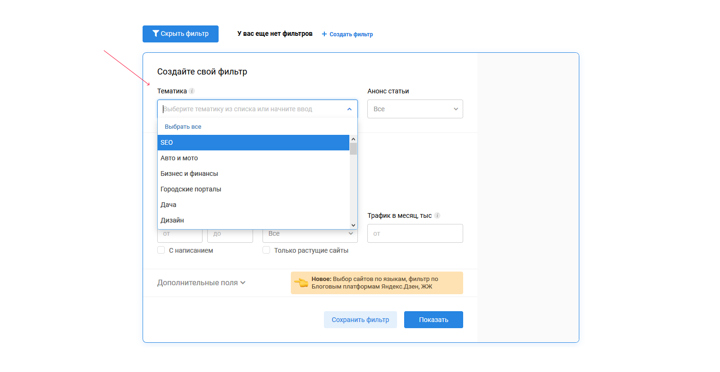Click the topic list scrollbar down arrow
This screenshot has width=720, height=372.
353,225
